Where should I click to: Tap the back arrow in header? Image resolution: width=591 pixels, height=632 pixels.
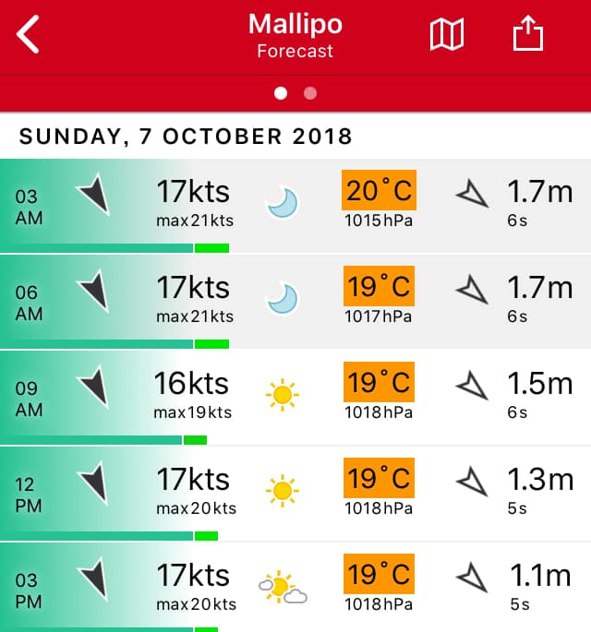point(28,34)
